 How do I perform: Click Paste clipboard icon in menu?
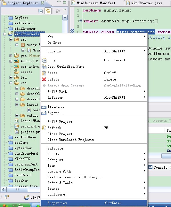point(44,73)
